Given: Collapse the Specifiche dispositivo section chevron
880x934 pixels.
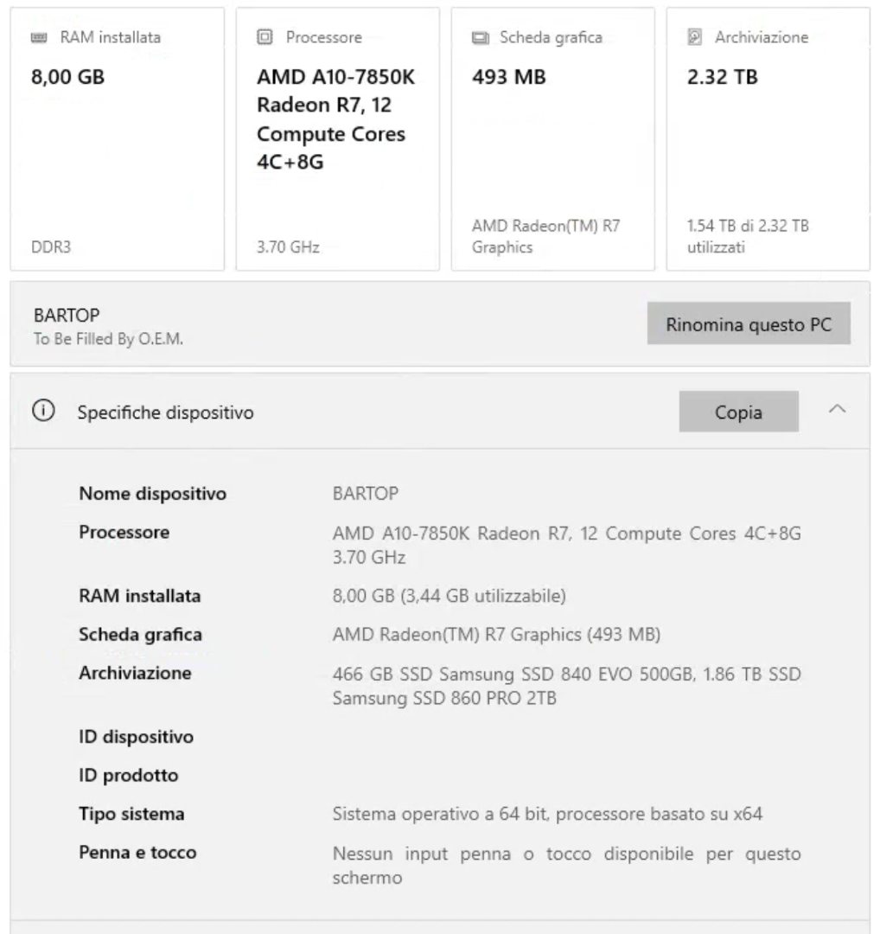Looking at the screenshot, I should point(837,411).
